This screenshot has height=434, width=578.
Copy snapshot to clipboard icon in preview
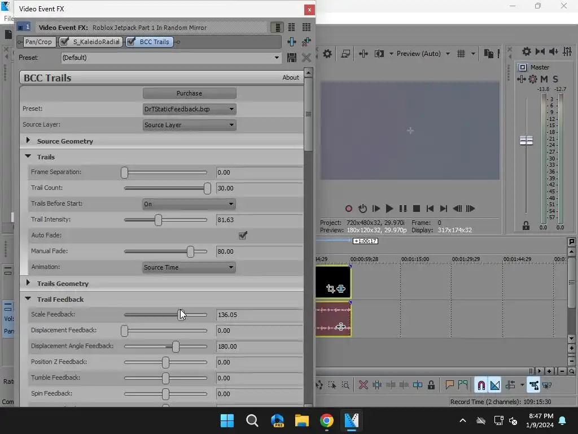click(x=488, y=54)
